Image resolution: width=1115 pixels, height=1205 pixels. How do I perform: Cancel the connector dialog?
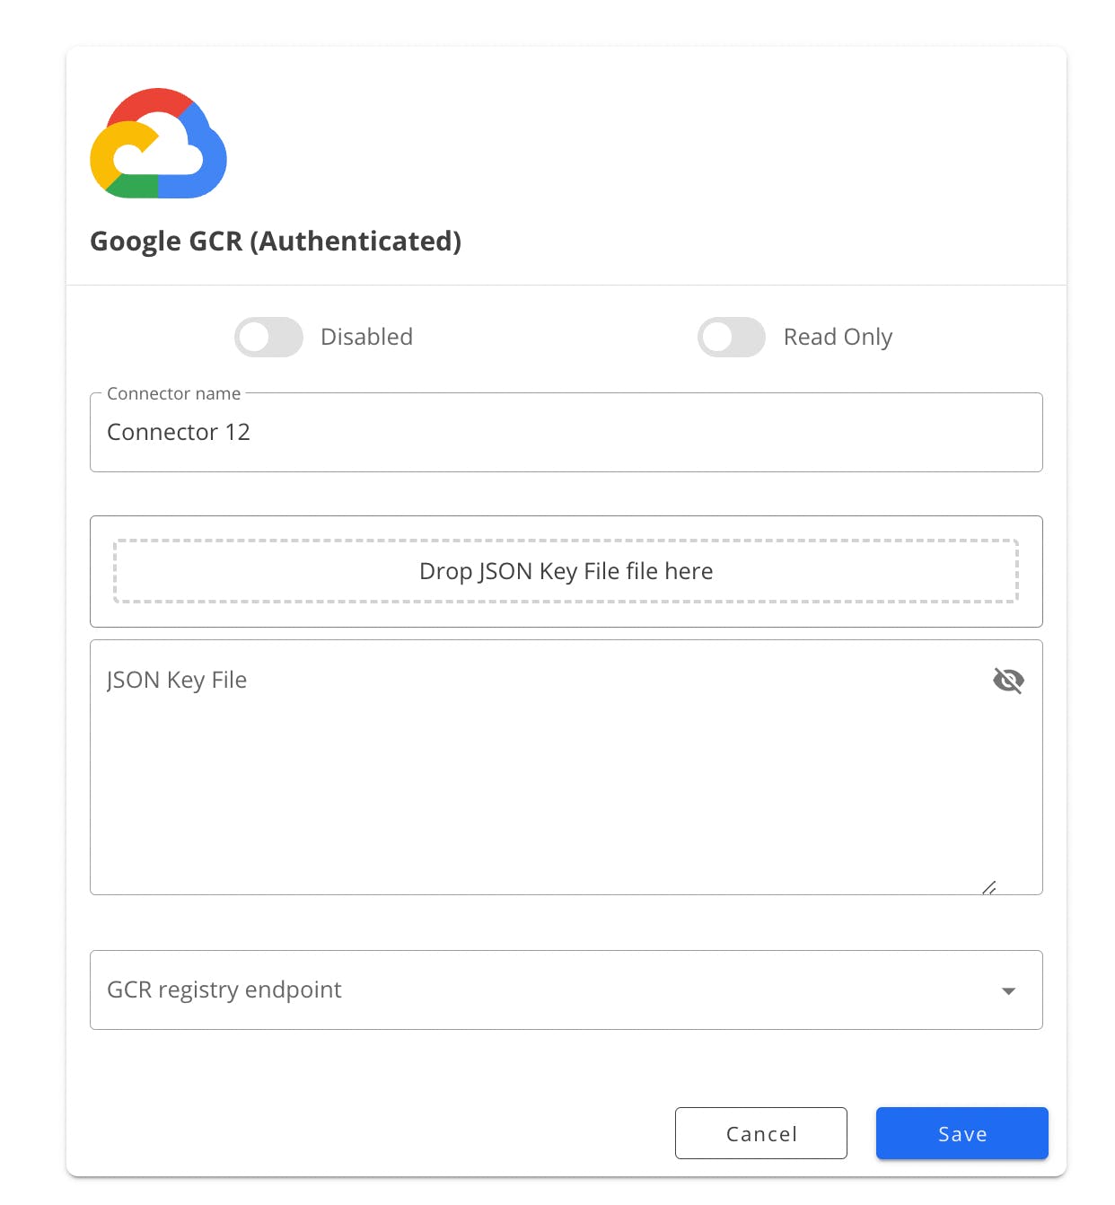[x=760, y=1133]
